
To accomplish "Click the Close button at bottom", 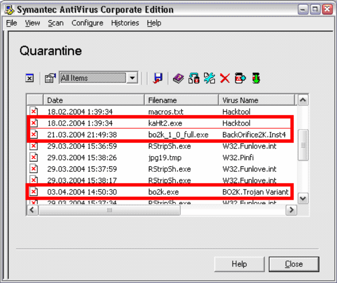I will (294, 264).
